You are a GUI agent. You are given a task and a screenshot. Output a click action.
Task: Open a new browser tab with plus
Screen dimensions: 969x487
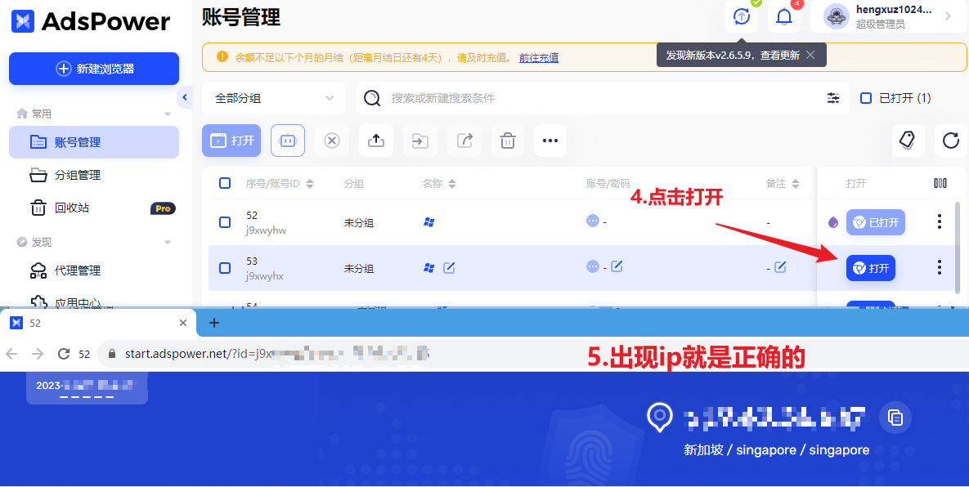[213, 322]
